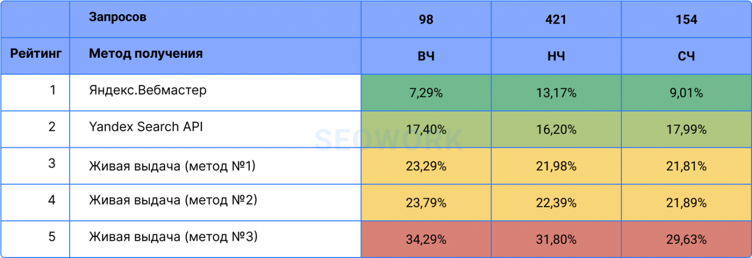
Task: Click the Запросов header cell
Action: click(117, 18)
